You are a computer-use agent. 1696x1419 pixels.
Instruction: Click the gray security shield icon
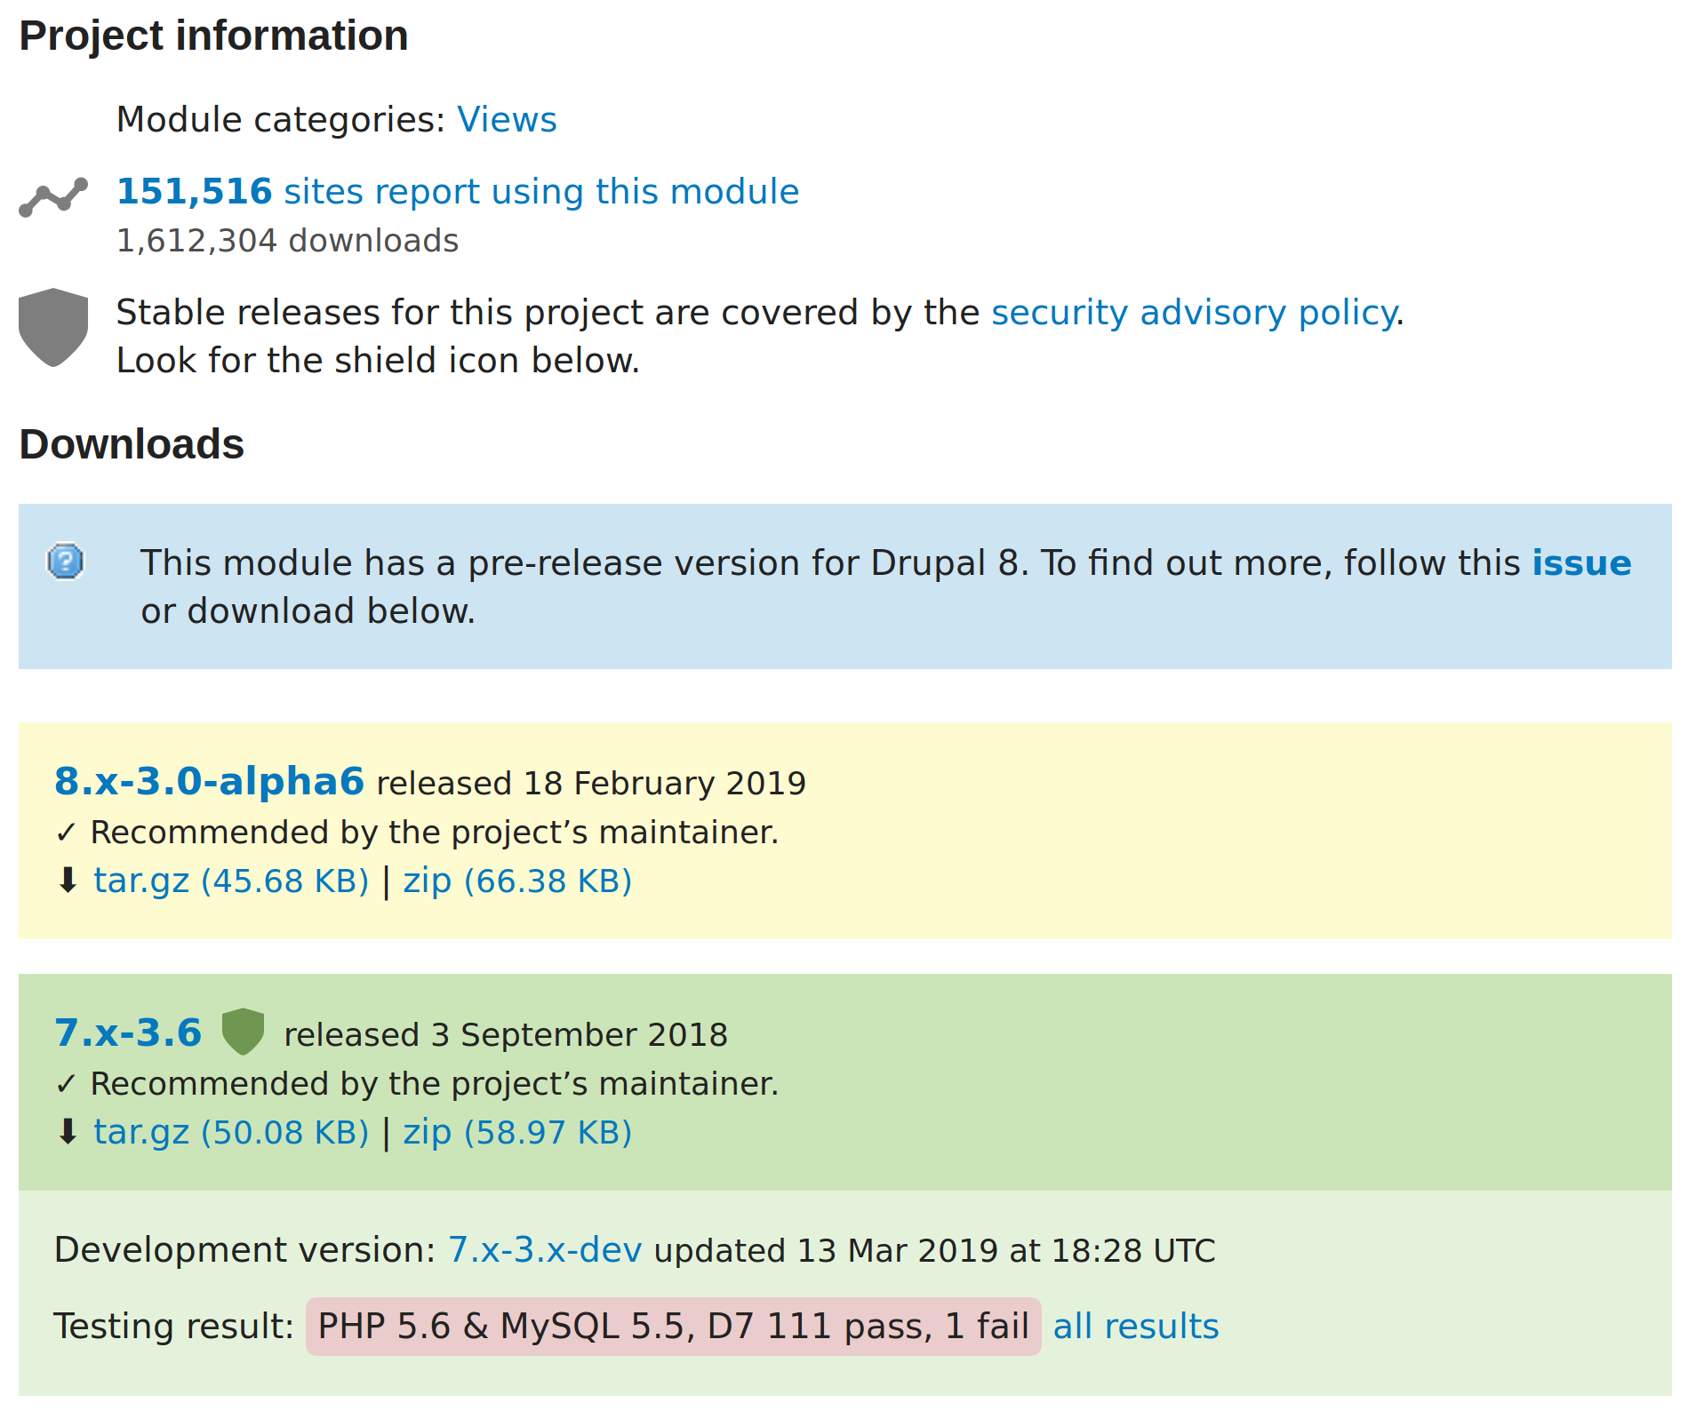(52, 329)
